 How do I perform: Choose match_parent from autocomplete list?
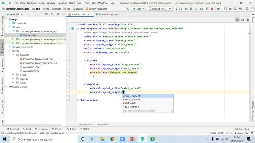(x=148, y=100)
